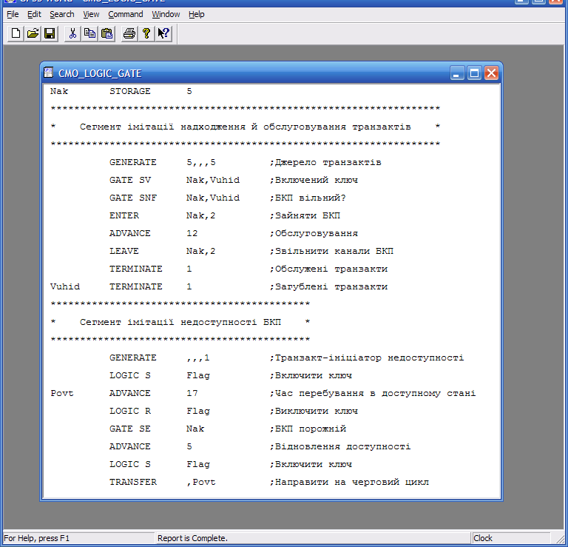Open the File menu
The image size is (568, 547).
point(13,14)
